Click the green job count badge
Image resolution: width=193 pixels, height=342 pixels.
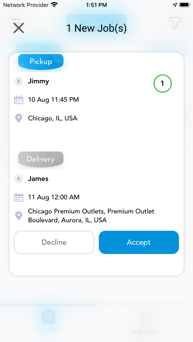pos(162,83)
